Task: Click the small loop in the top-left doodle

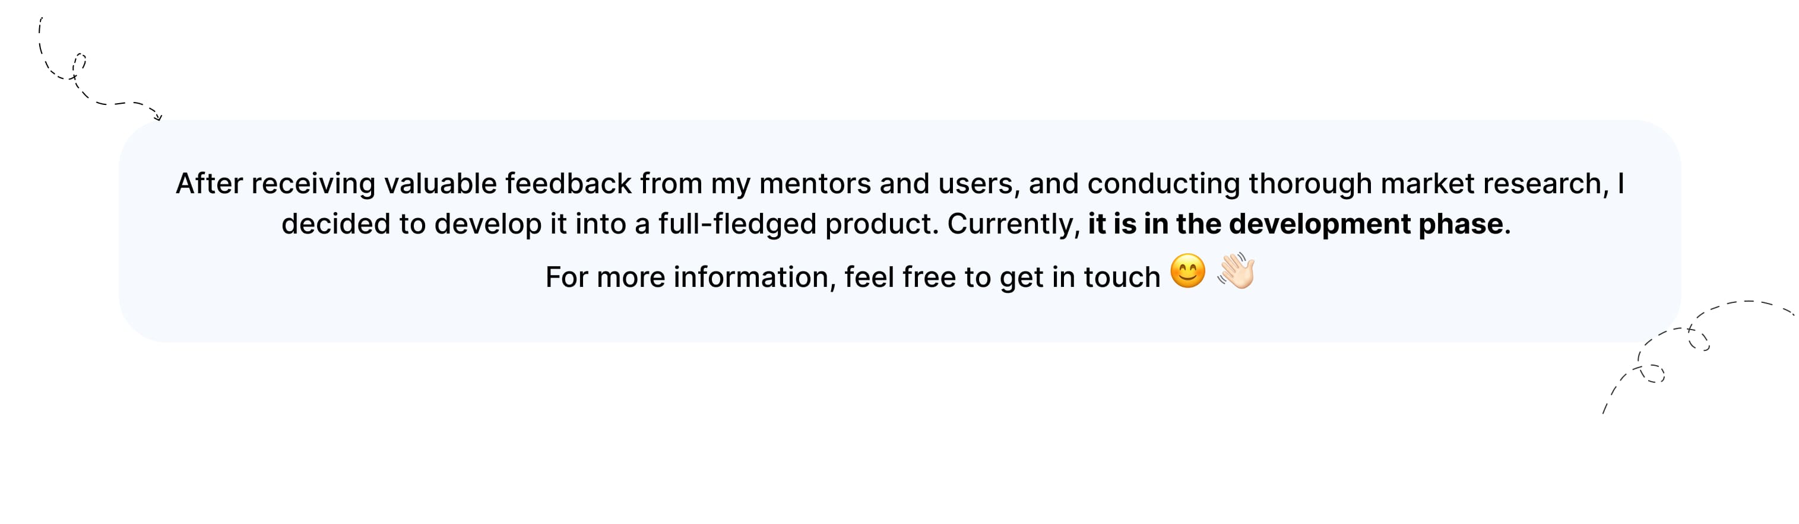Action: pyautogui.click(x=79, y=63)
